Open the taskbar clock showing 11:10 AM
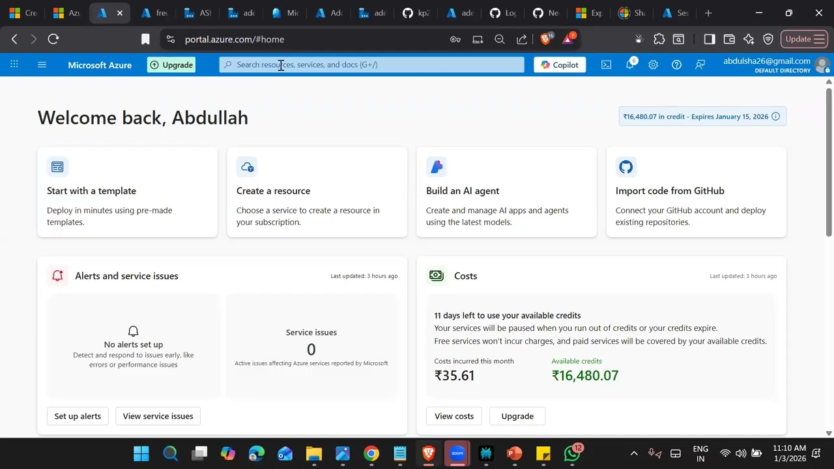 [790, 453]
